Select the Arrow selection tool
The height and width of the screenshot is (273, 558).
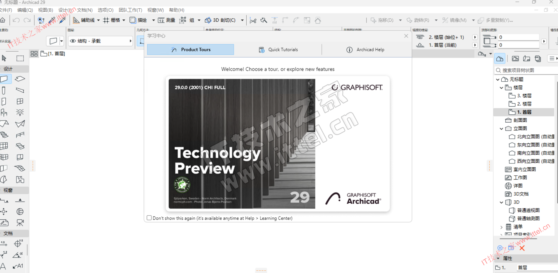coord(4,58)
